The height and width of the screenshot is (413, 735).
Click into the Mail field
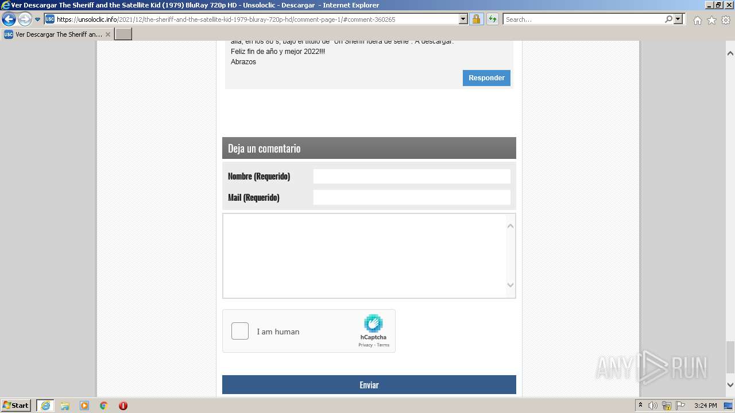pos(412,197)
